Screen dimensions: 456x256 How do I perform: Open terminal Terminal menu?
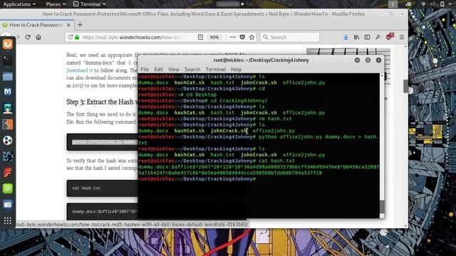[x=215, y=70]
